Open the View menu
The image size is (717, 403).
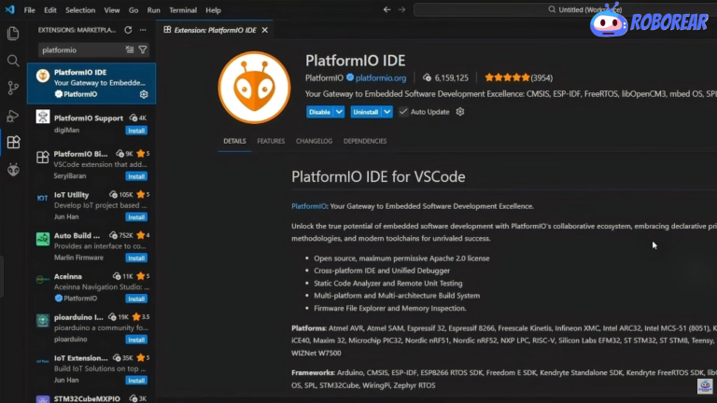point(112,10)
